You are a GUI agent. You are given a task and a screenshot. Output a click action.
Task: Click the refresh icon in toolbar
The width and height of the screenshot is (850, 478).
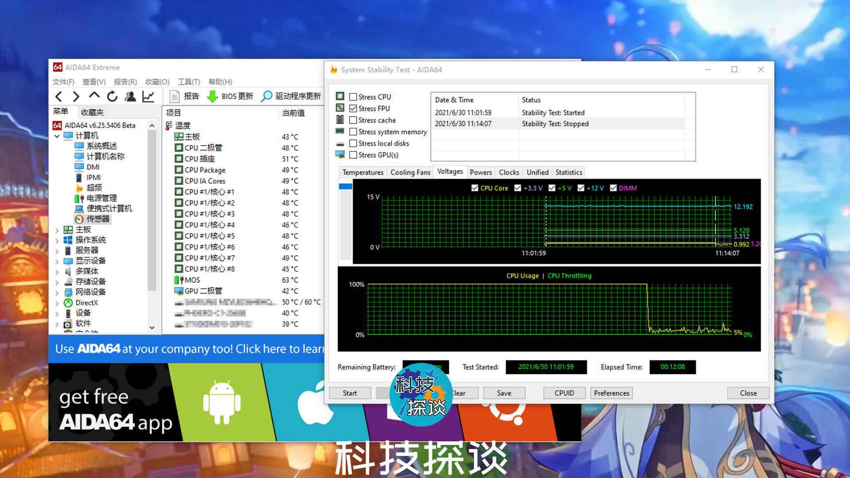point(112,96)
